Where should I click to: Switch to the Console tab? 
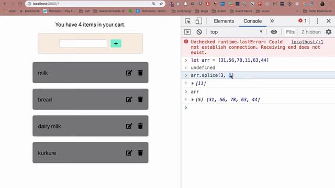252,21
